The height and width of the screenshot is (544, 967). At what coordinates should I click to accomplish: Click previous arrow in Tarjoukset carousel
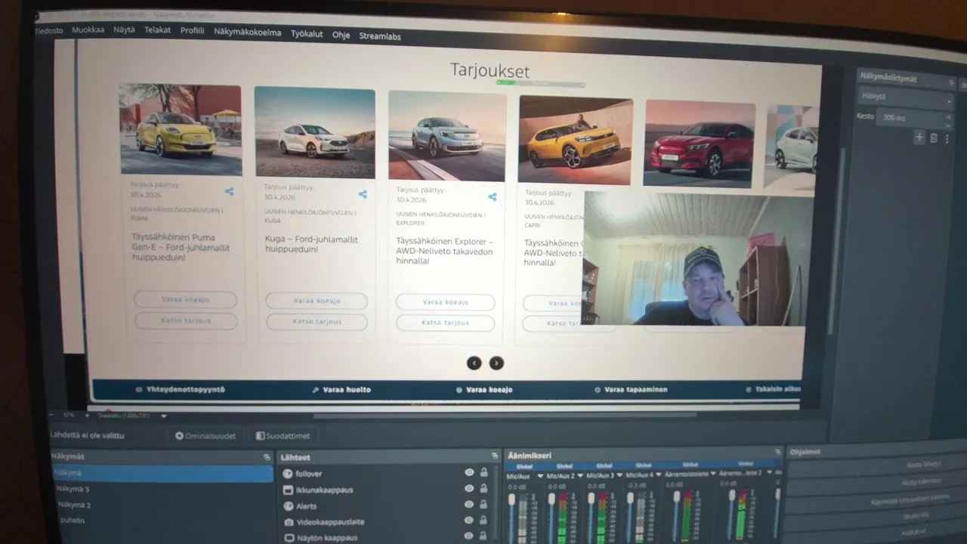[x=474, y=363]
